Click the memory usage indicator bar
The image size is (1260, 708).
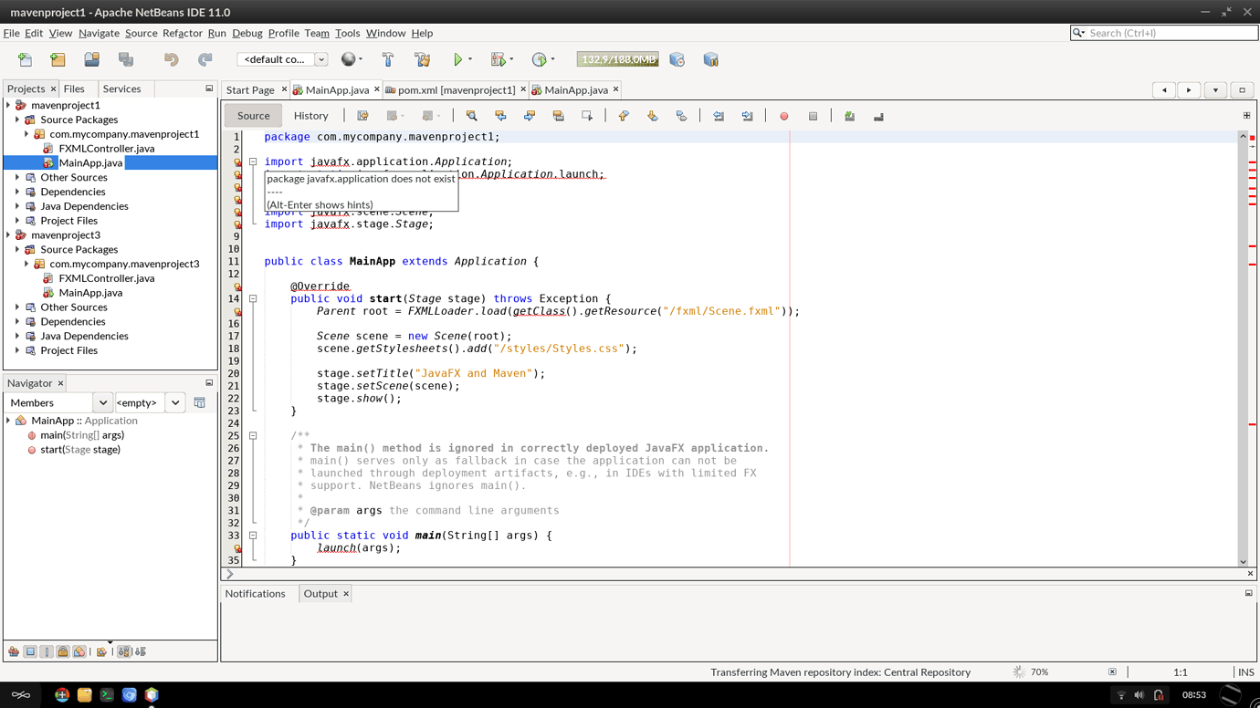point(617,59)
